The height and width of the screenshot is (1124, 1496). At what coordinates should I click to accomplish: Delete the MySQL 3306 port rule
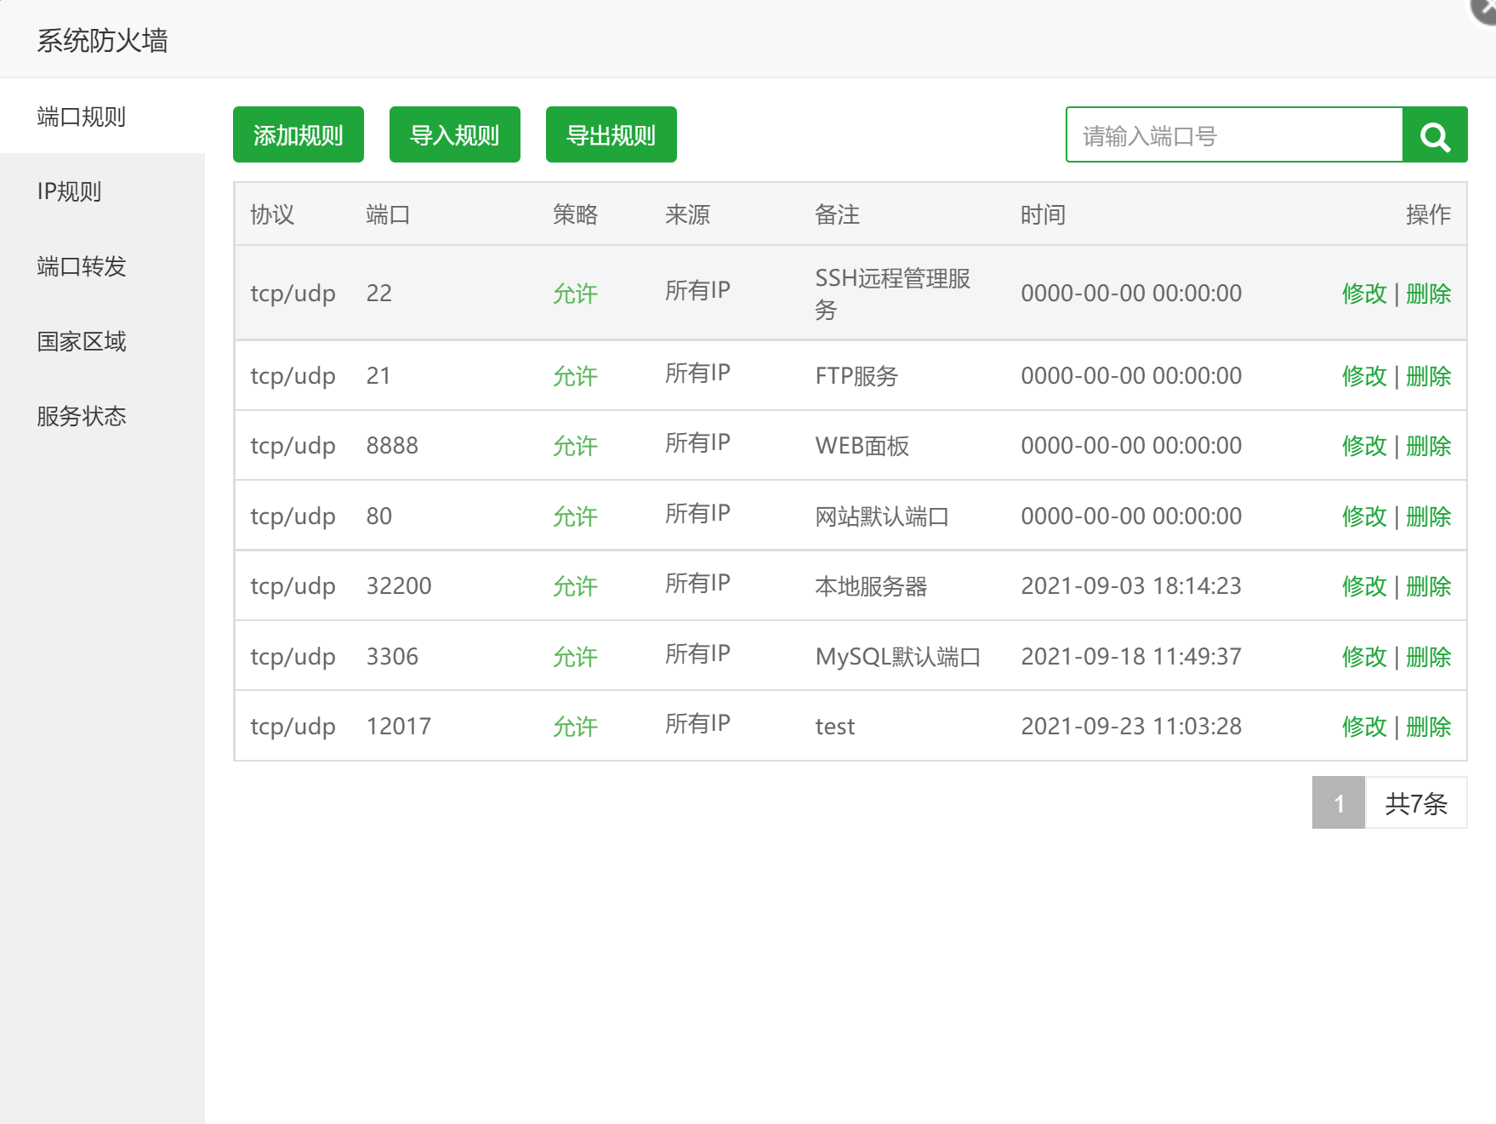(1428, 657)
